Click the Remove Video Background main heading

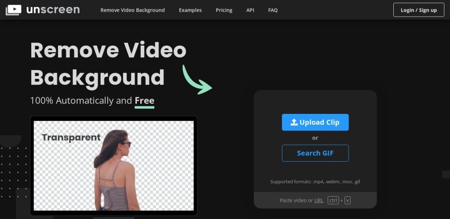(x=108, y=64)
